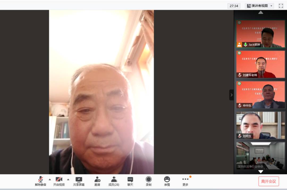This screenshot has width=287, height=190.
Task: Expand video options arrow beside 开启视频
Action: (68, 179)
